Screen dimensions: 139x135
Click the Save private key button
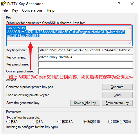117,103
